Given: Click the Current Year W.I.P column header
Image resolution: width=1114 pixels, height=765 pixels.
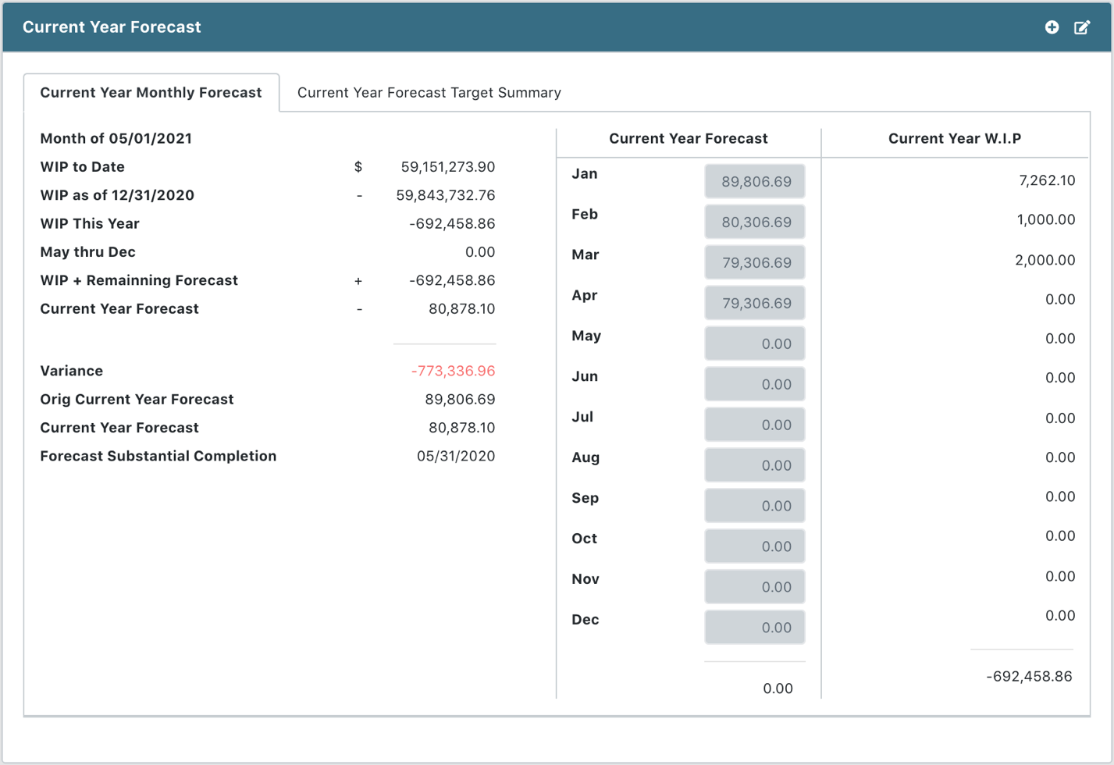Looking at the screenshot, I should [x=955, y=139].
